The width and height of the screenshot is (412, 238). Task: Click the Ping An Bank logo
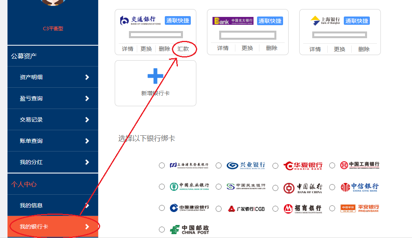coord(360,208)
